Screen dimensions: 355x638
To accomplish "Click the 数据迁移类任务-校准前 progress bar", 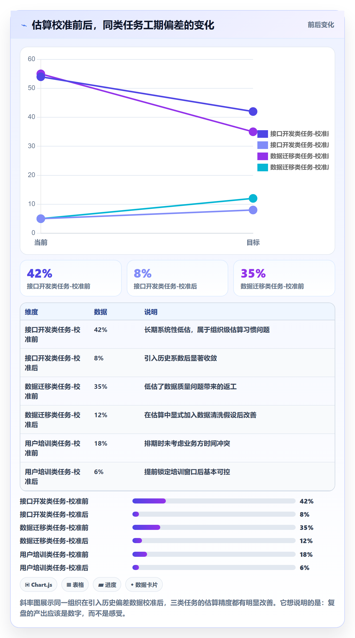I will click(x=214, y=527).
